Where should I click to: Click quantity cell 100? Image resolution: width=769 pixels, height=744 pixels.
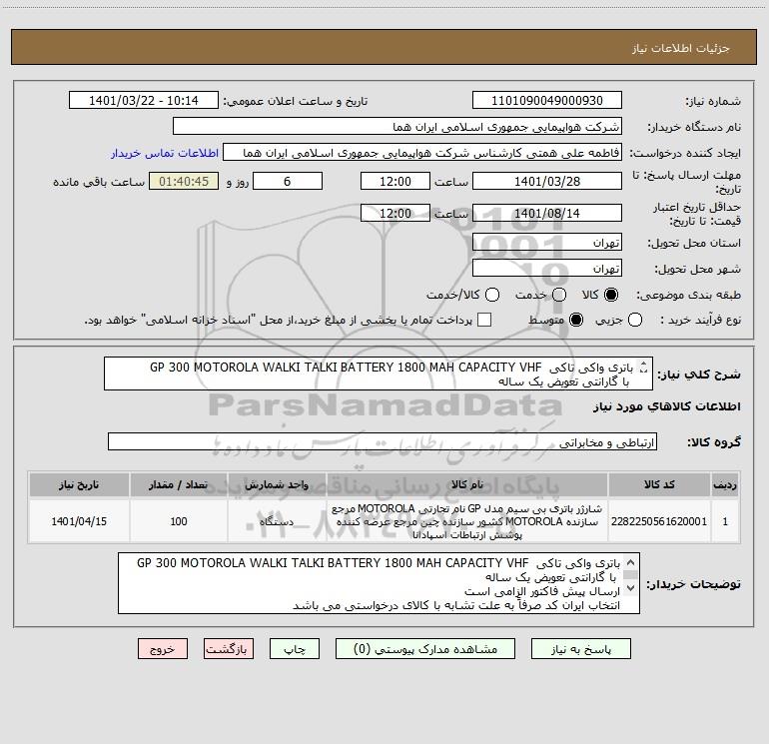[x=179, y=521]
